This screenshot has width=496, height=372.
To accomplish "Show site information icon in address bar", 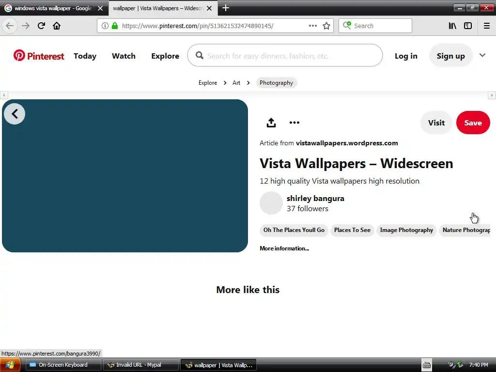I will click(105, 26).
